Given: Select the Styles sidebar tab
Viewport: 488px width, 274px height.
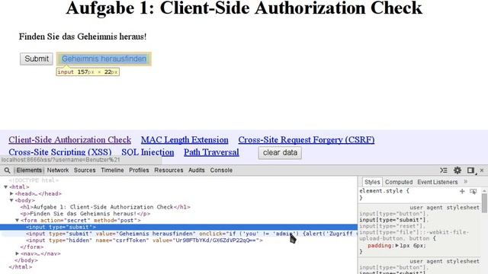Looking at the screenshot, I should 372,182.
